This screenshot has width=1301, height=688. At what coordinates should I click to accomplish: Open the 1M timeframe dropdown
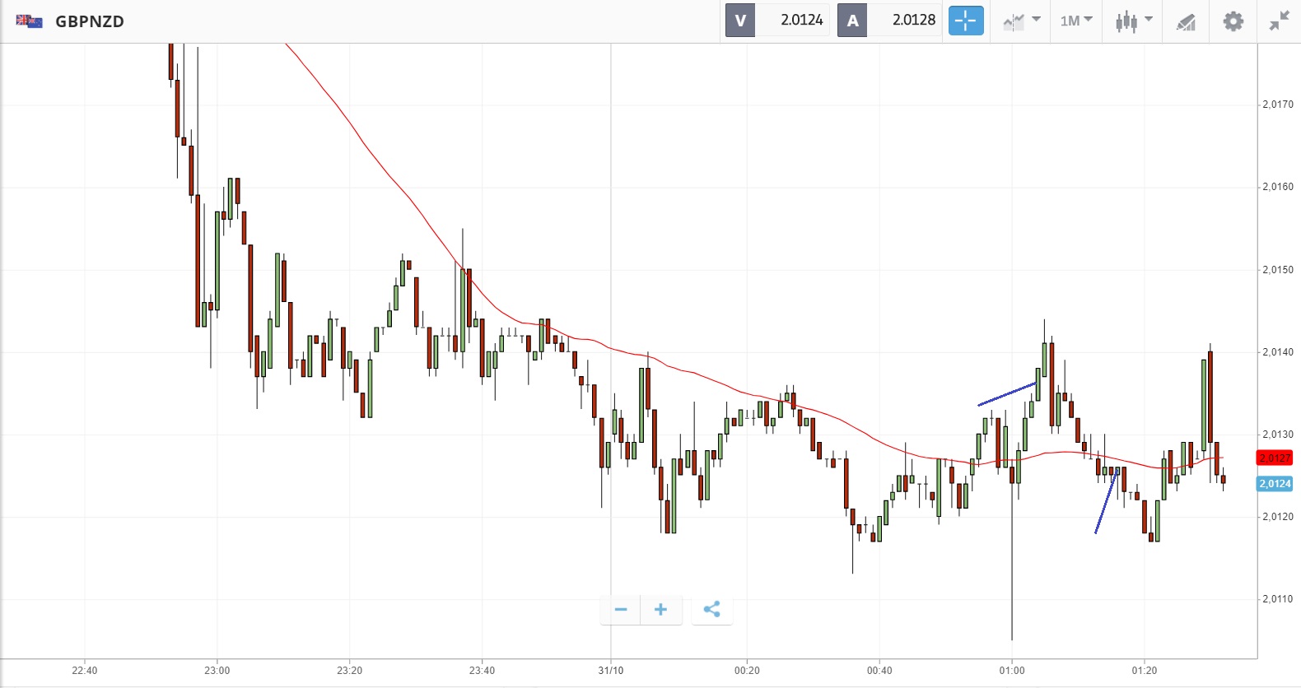coord(1075,21)
